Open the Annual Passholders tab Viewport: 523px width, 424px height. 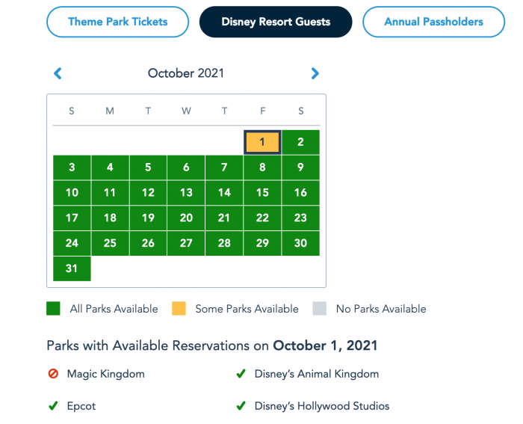click(x=433, y=22)
